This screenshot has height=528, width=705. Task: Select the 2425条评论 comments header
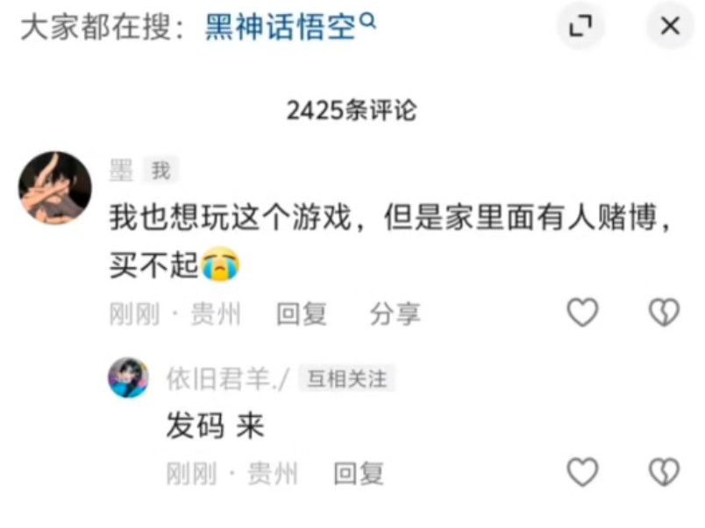tap(352, 110)
